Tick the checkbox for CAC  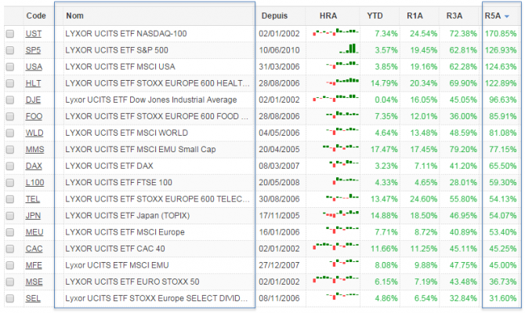tap(10, 249)
